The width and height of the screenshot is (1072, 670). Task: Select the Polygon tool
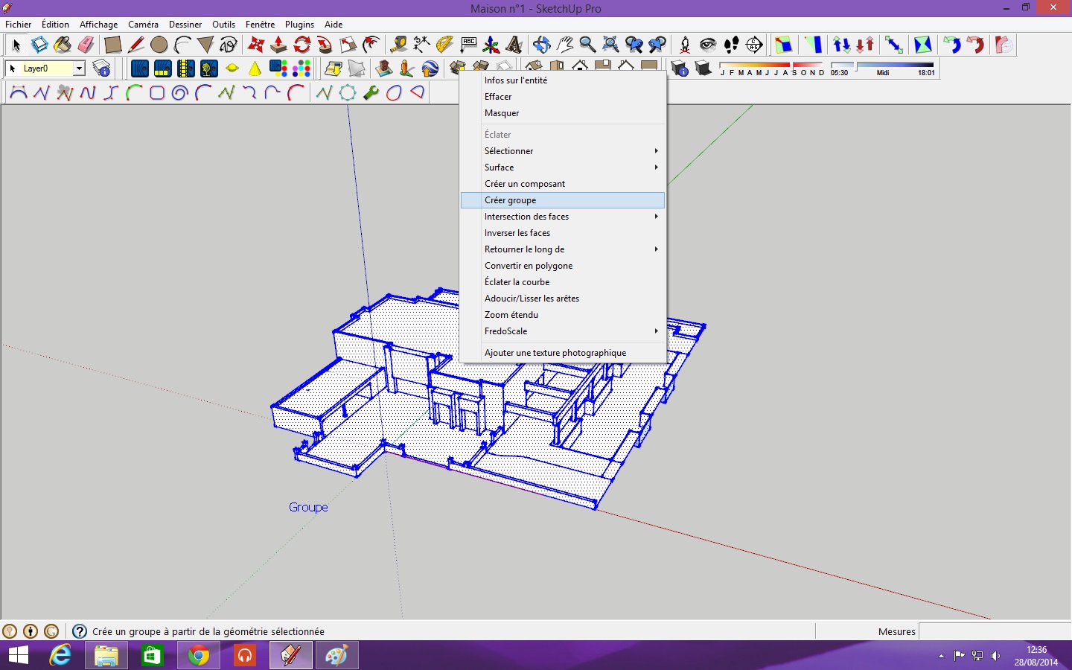tap(205, 45)
